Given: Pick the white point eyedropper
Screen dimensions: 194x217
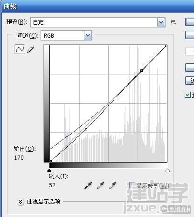Looking at the screenshot, I should click(x=112, y=185).
